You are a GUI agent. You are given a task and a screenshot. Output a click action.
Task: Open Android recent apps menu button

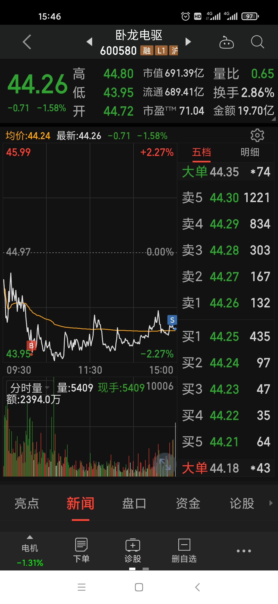[82, 587]
